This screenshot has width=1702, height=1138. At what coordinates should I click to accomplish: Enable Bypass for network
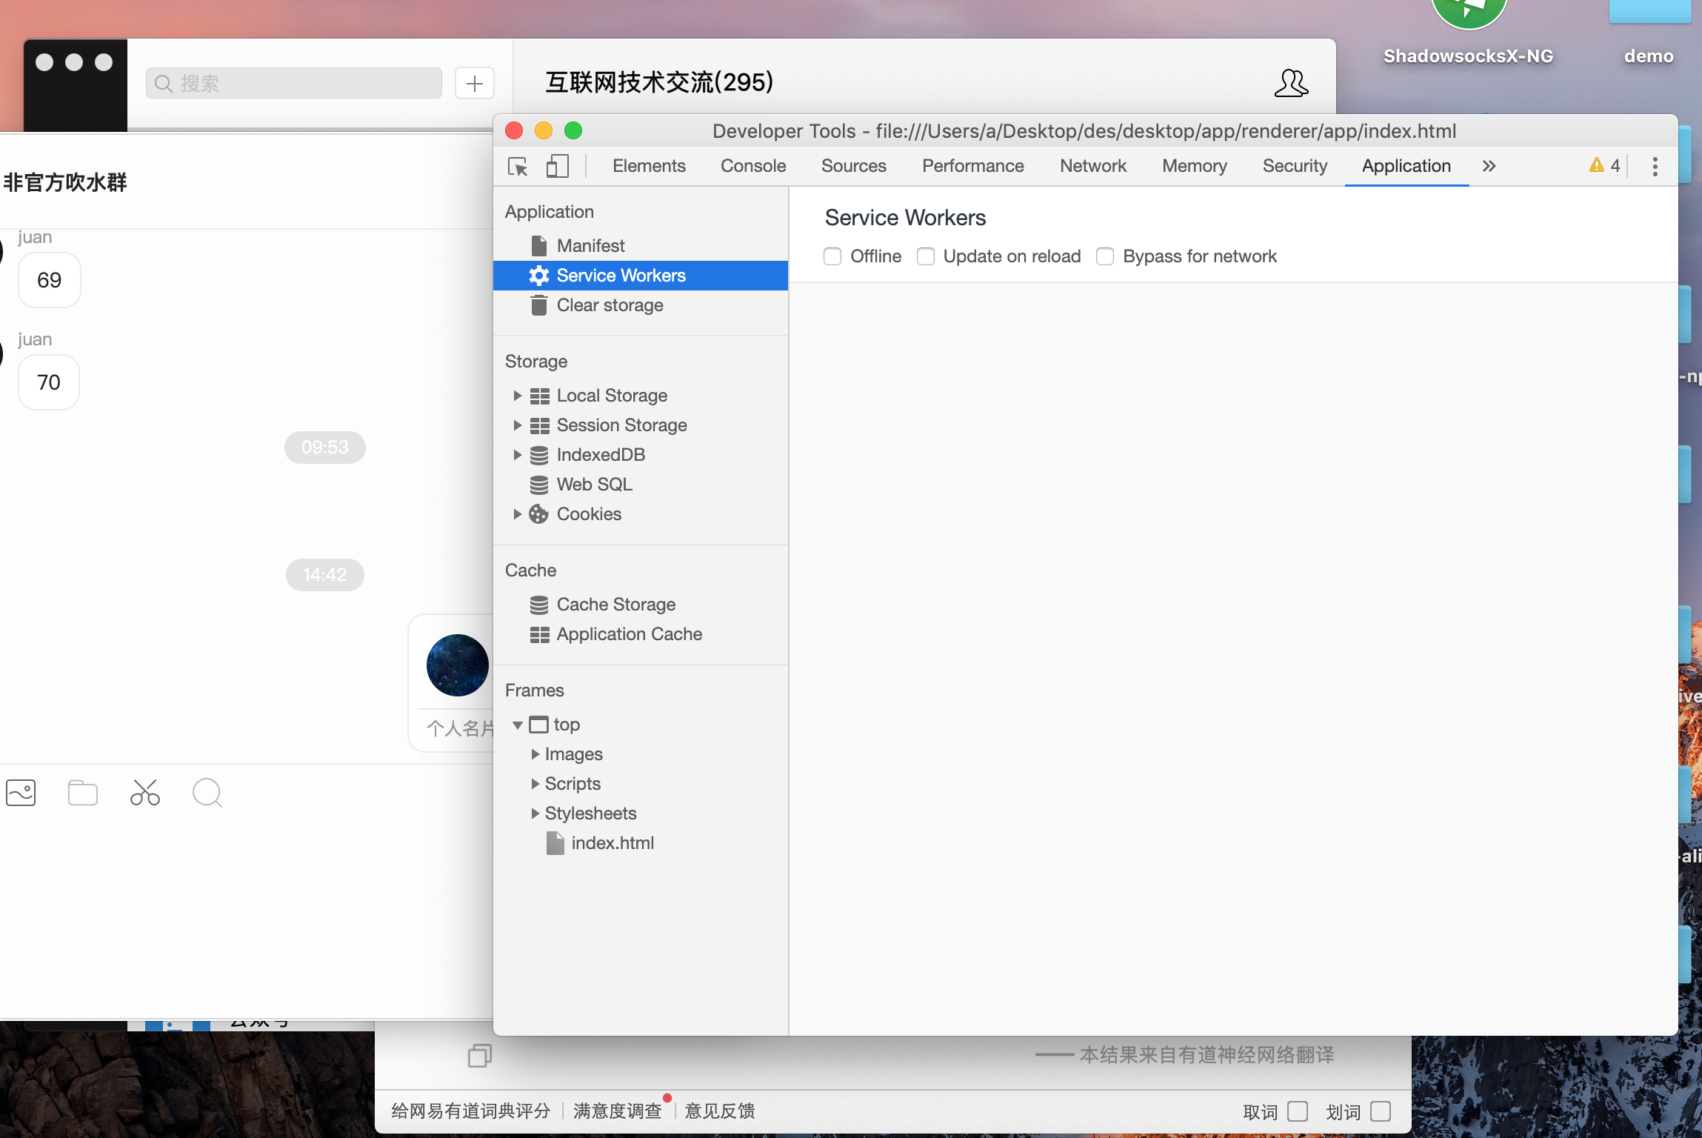(x=1106, y=256)
